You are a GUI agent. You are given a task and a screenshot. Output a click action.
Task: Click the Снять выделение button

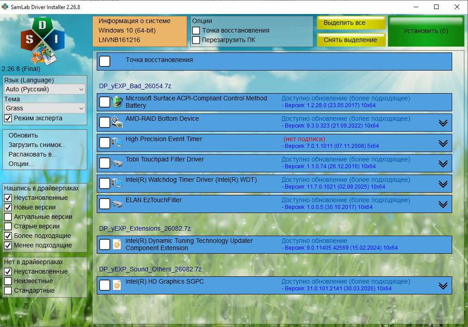tap(351, 40)
